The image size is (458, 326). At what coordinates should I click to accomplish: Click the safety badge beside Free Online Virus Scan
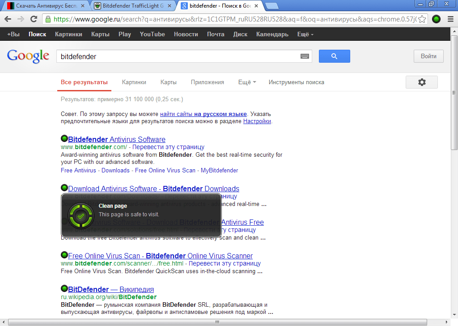click(64, 255)
